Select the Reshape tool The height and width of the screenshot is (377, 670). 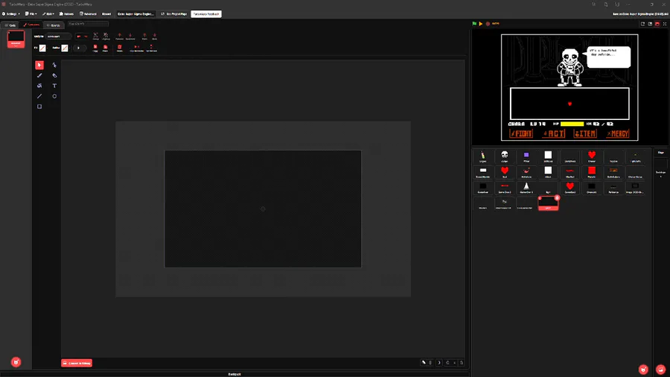54,65
